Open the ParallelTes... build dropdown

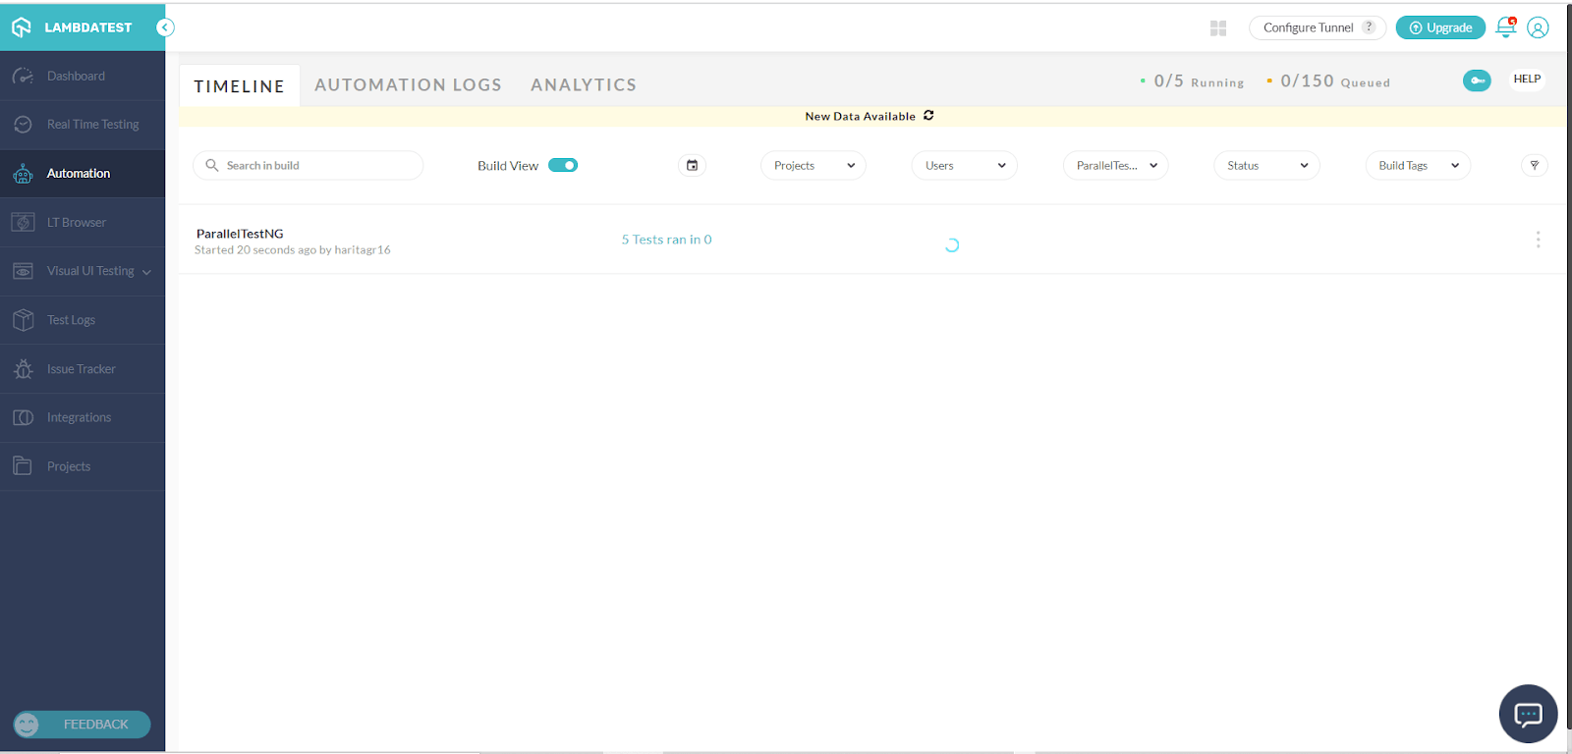[x=1115, y=166]
